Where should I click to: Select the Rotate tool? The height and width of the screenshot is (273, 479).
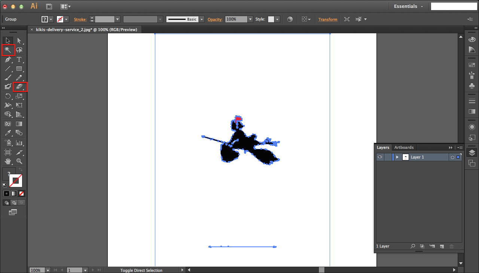click(x=8, y=96)
